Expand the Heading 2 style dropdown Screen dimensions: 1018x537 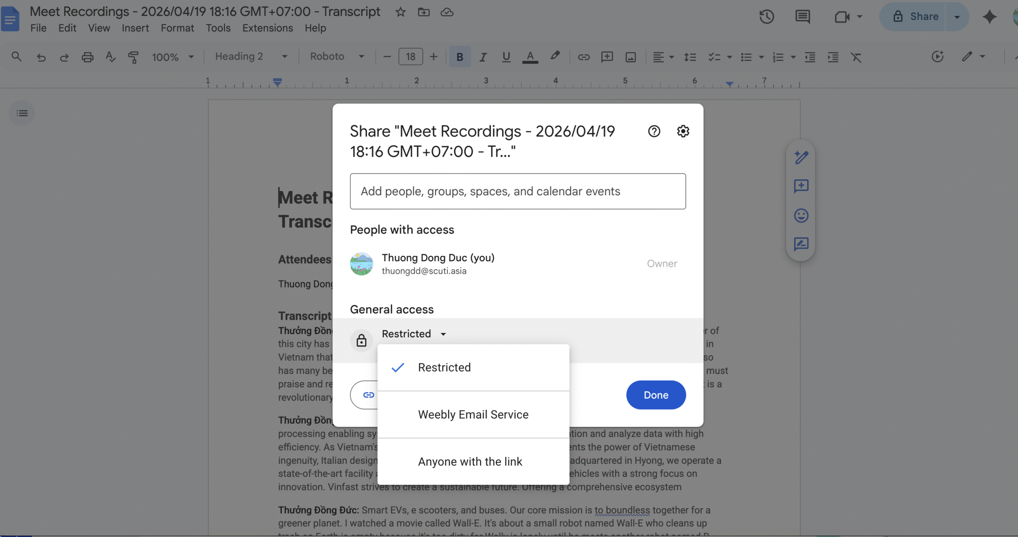[251, 56]
